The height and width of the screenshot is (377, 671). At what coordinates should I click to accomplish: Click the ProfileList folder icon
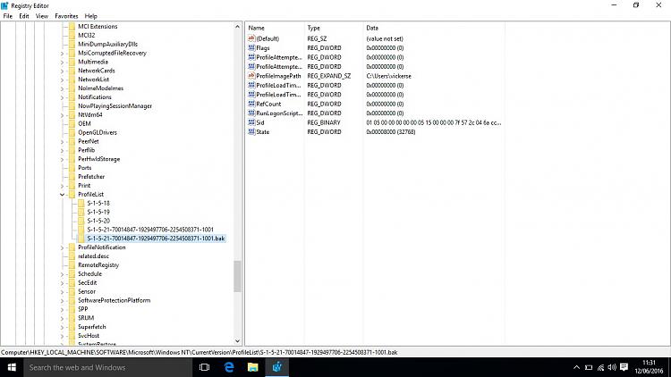72,194
